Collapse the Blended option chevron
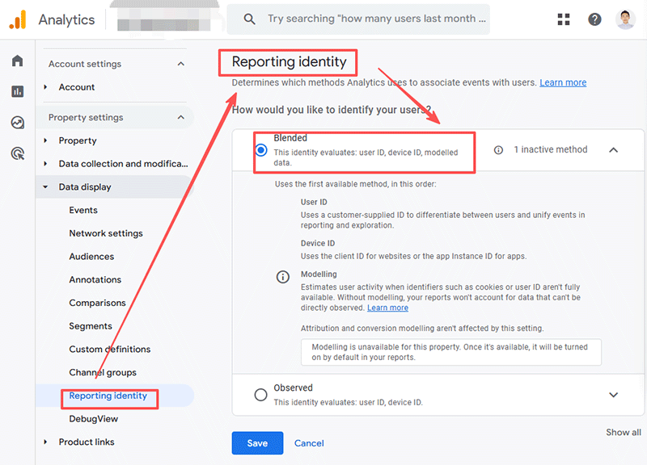The image size is (647, 465). (613, 150)
